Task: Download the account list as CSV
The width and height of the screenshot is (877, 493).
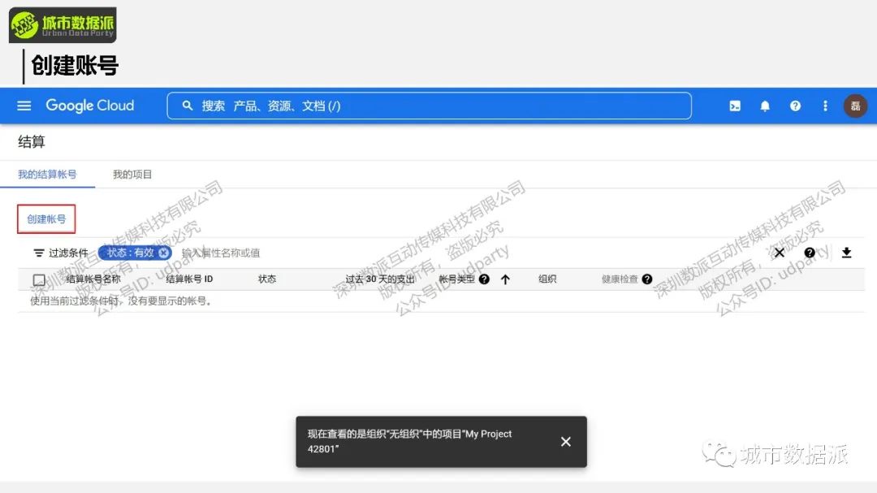Action: [x=846, y=253]
